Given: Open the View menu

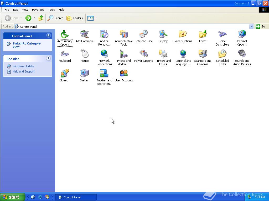Looking at the screenshot, I should (x=25, y=10).
